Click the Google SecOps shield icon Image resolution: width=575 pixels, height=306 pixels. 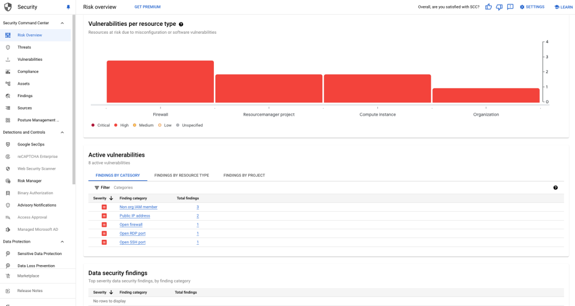point(8,144)
